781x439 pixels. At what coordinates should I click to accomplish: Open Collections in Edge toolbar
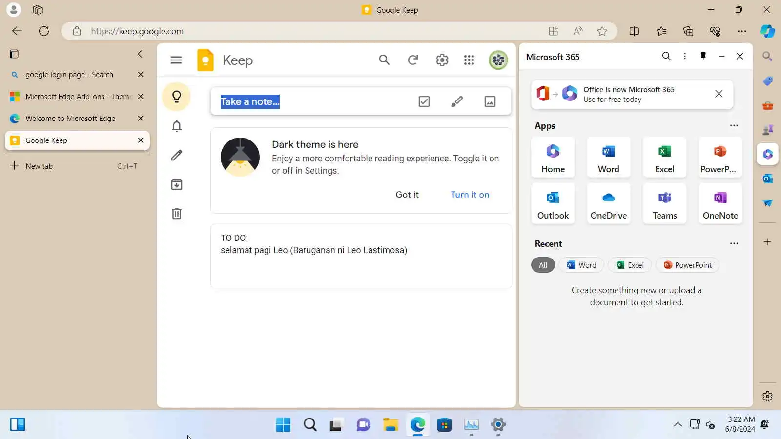pos(688,31)
